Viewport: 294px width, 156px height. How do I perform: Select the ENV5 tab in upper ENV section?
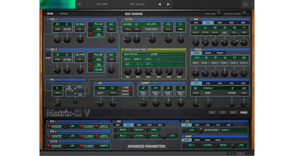point(243,23)
